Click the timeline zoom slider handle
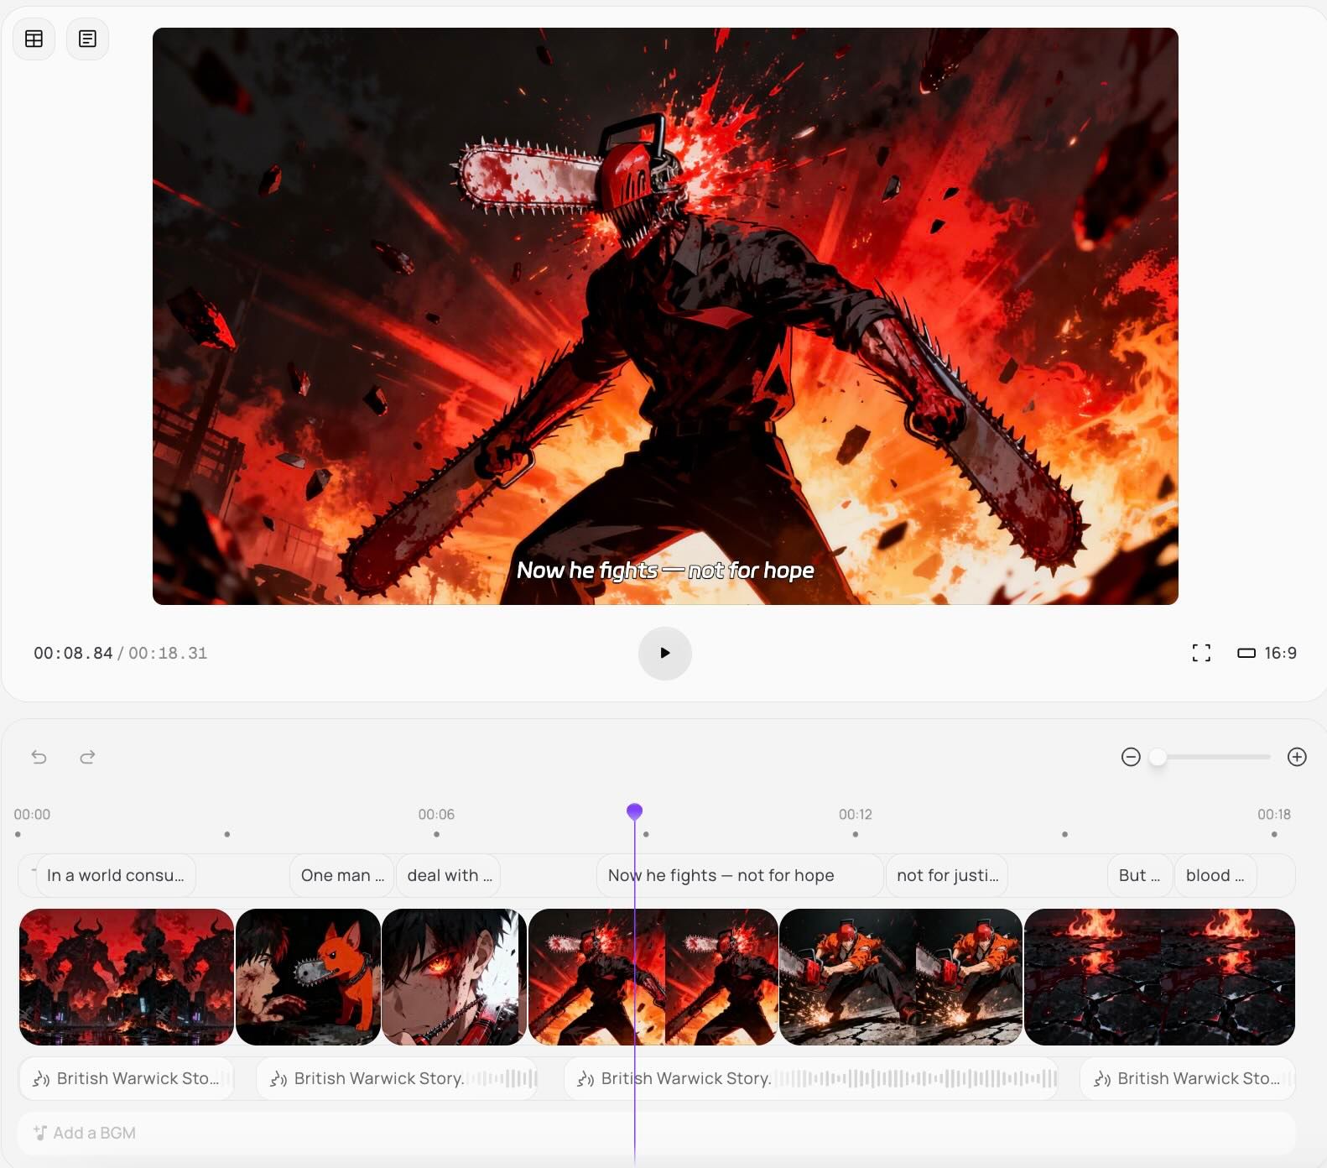 coord(1158,757)
